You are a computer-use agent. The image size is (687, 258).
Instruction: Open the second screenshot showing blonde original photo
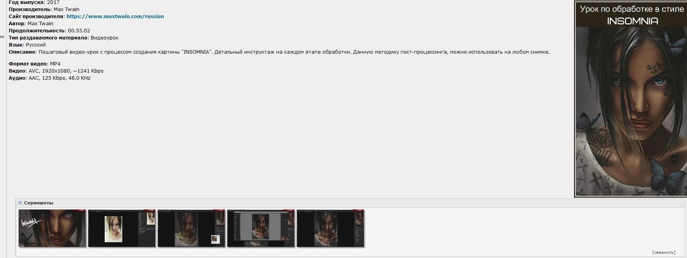click(122, 228)
